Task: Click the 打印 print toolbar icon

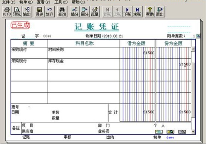Action: tap(7, 12)
